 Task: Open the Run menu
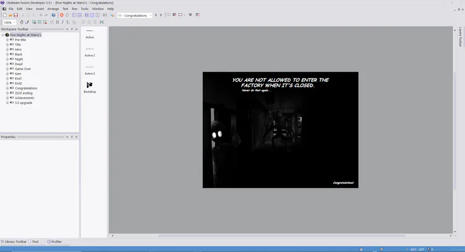coord(74,9)
